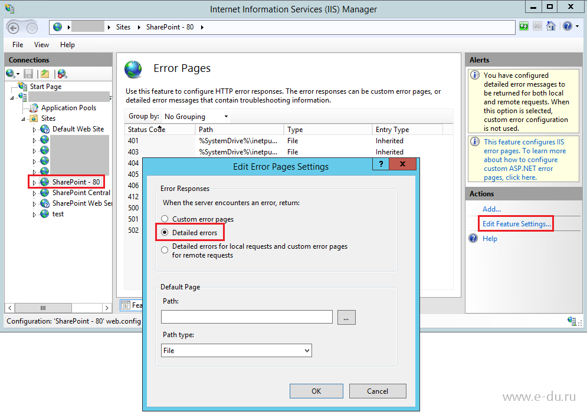Open the Group by dropdown
Viewport: 587px width, 412px height.
click(x=226, y=116)
